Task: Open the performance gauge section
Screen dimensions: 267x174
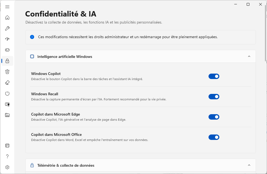Action: pos(7,39)
